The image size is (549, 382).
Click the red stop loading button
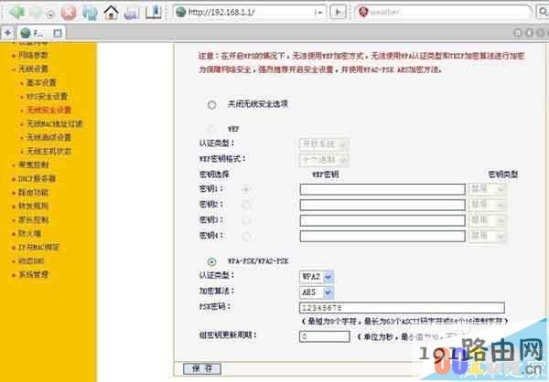[69, 13]
